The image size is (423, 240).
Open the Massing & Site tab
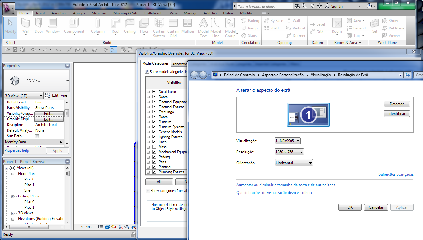coord(126,13)
